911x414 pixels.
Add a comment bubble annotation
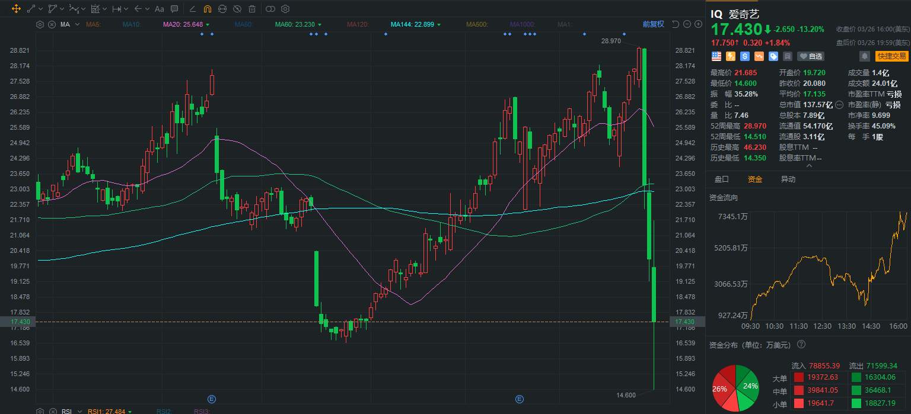(x=174, y=9)
